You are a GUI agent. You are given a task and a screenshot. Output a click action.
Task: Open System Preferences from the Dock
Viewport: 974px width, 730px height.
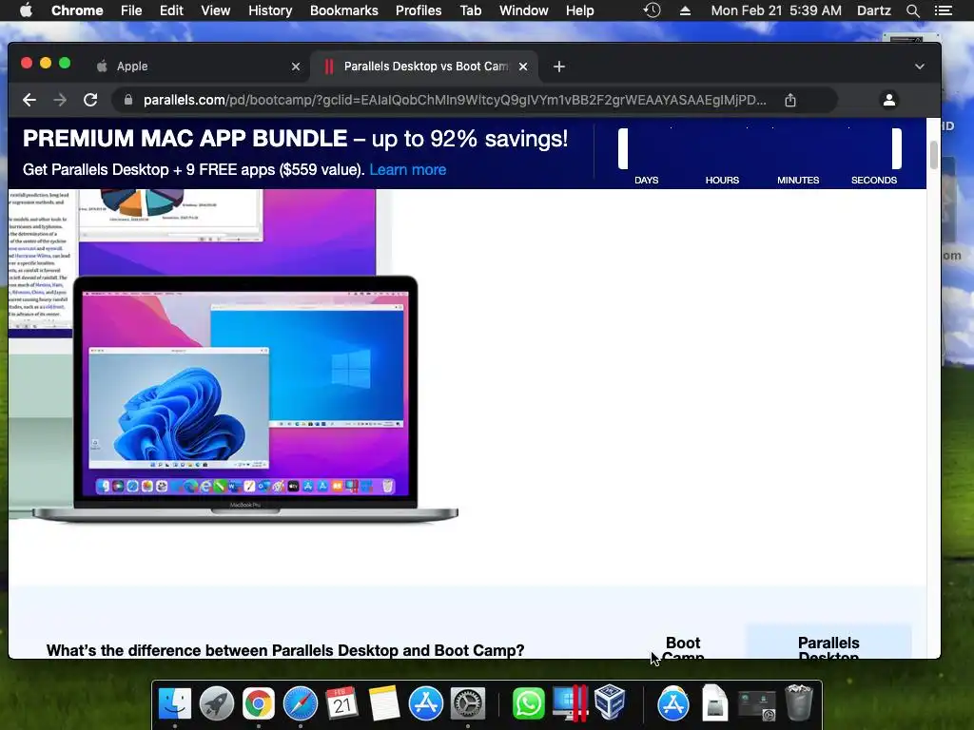pos(467,703)
